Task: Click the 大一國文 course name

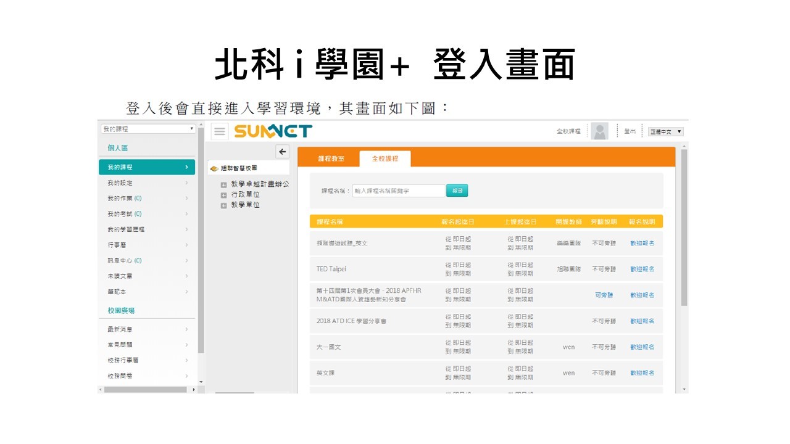Action: [x=328, y=347]
